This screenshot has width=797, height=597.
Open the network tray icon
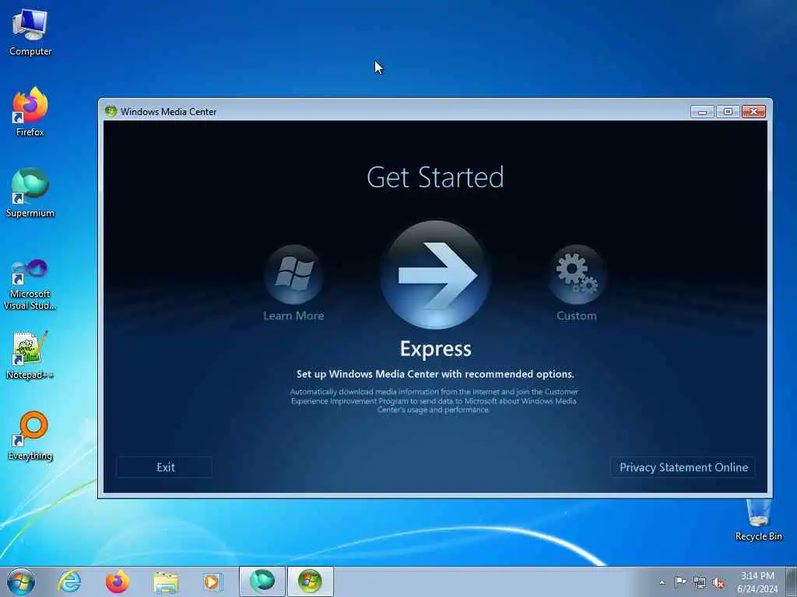[700, 582]
